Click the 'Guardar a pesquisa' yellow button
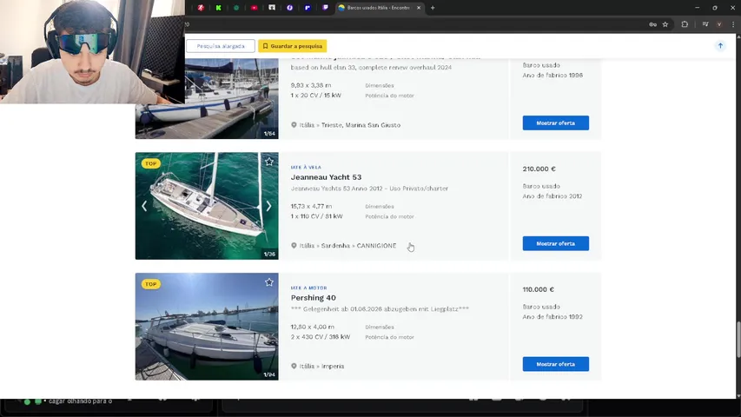This screenshot has width=741, height=417. point(293,46)
